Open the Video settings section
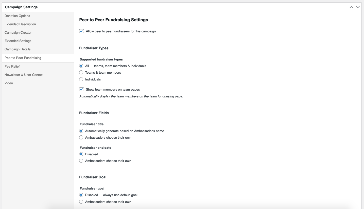Viewport: 364px width, 209px height. click(x=9, y=83)
